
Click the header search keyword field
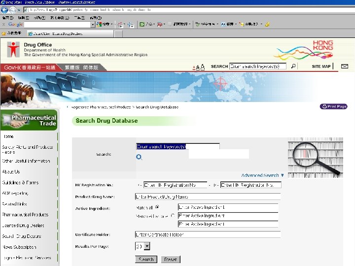tap(258, 66)
